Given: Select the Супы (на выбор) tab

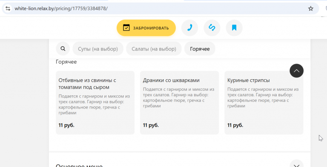Looking at the screenshot, I should 98,49.
